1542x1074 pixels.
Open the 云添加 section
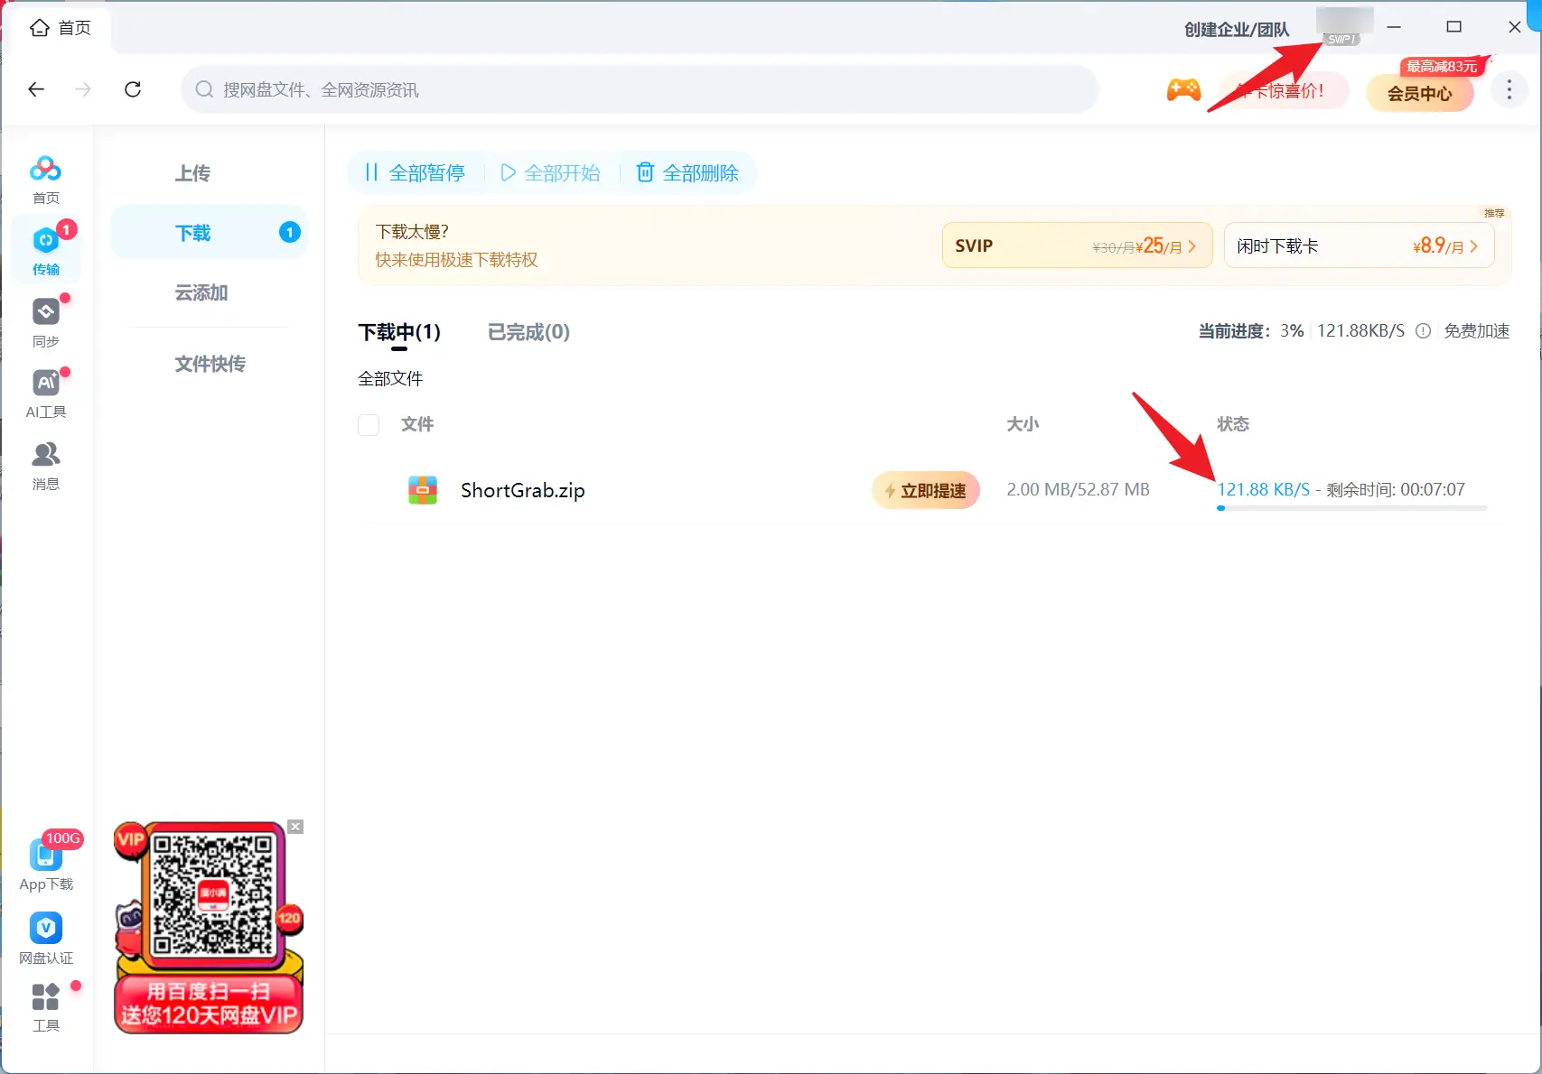pos(201,292)
